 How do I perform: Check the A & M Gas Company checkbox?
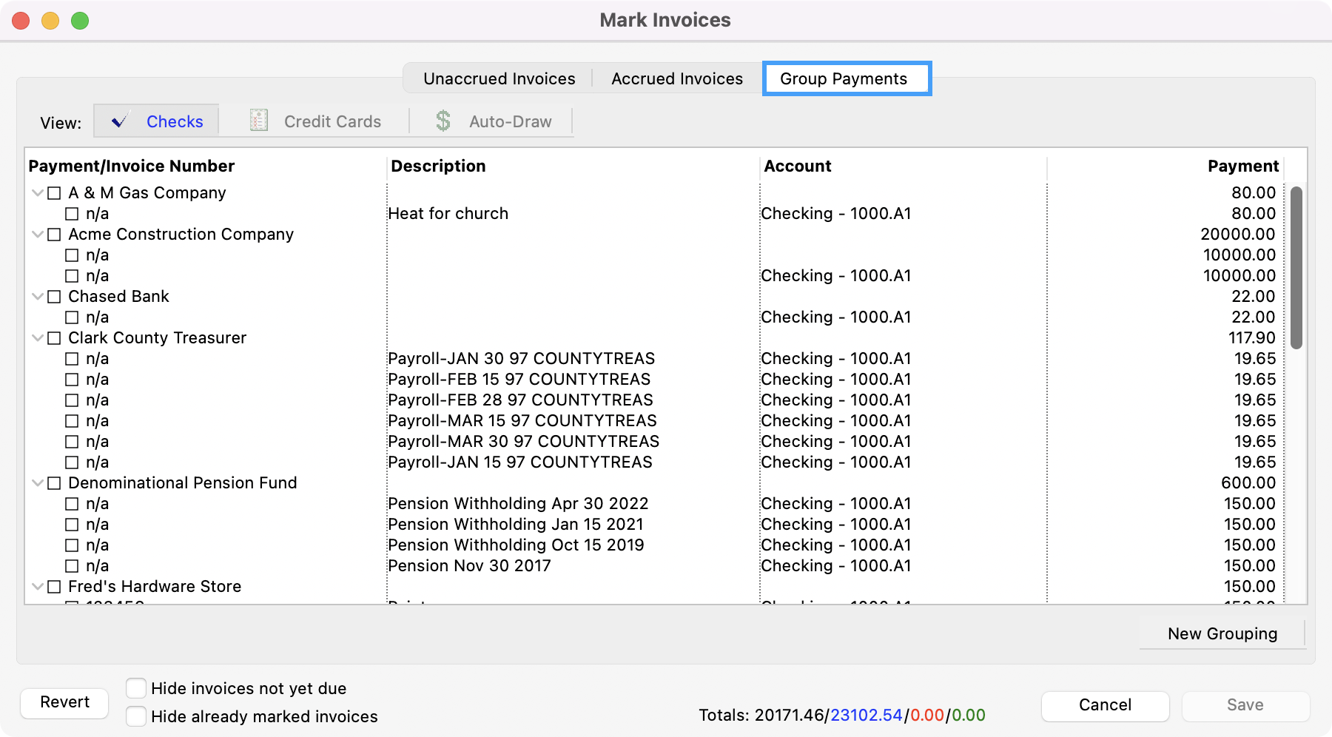[x=54, y=193]
